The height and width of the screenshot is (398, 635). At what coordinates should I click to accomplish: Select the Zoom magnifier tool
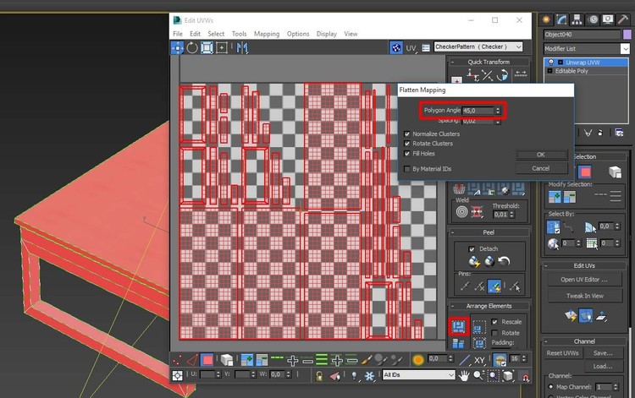coord(478,376)
